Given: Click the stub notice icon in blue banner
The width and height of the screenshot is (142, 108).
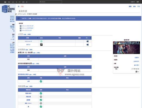Looking at the screenshot, I should click(19, 18).
